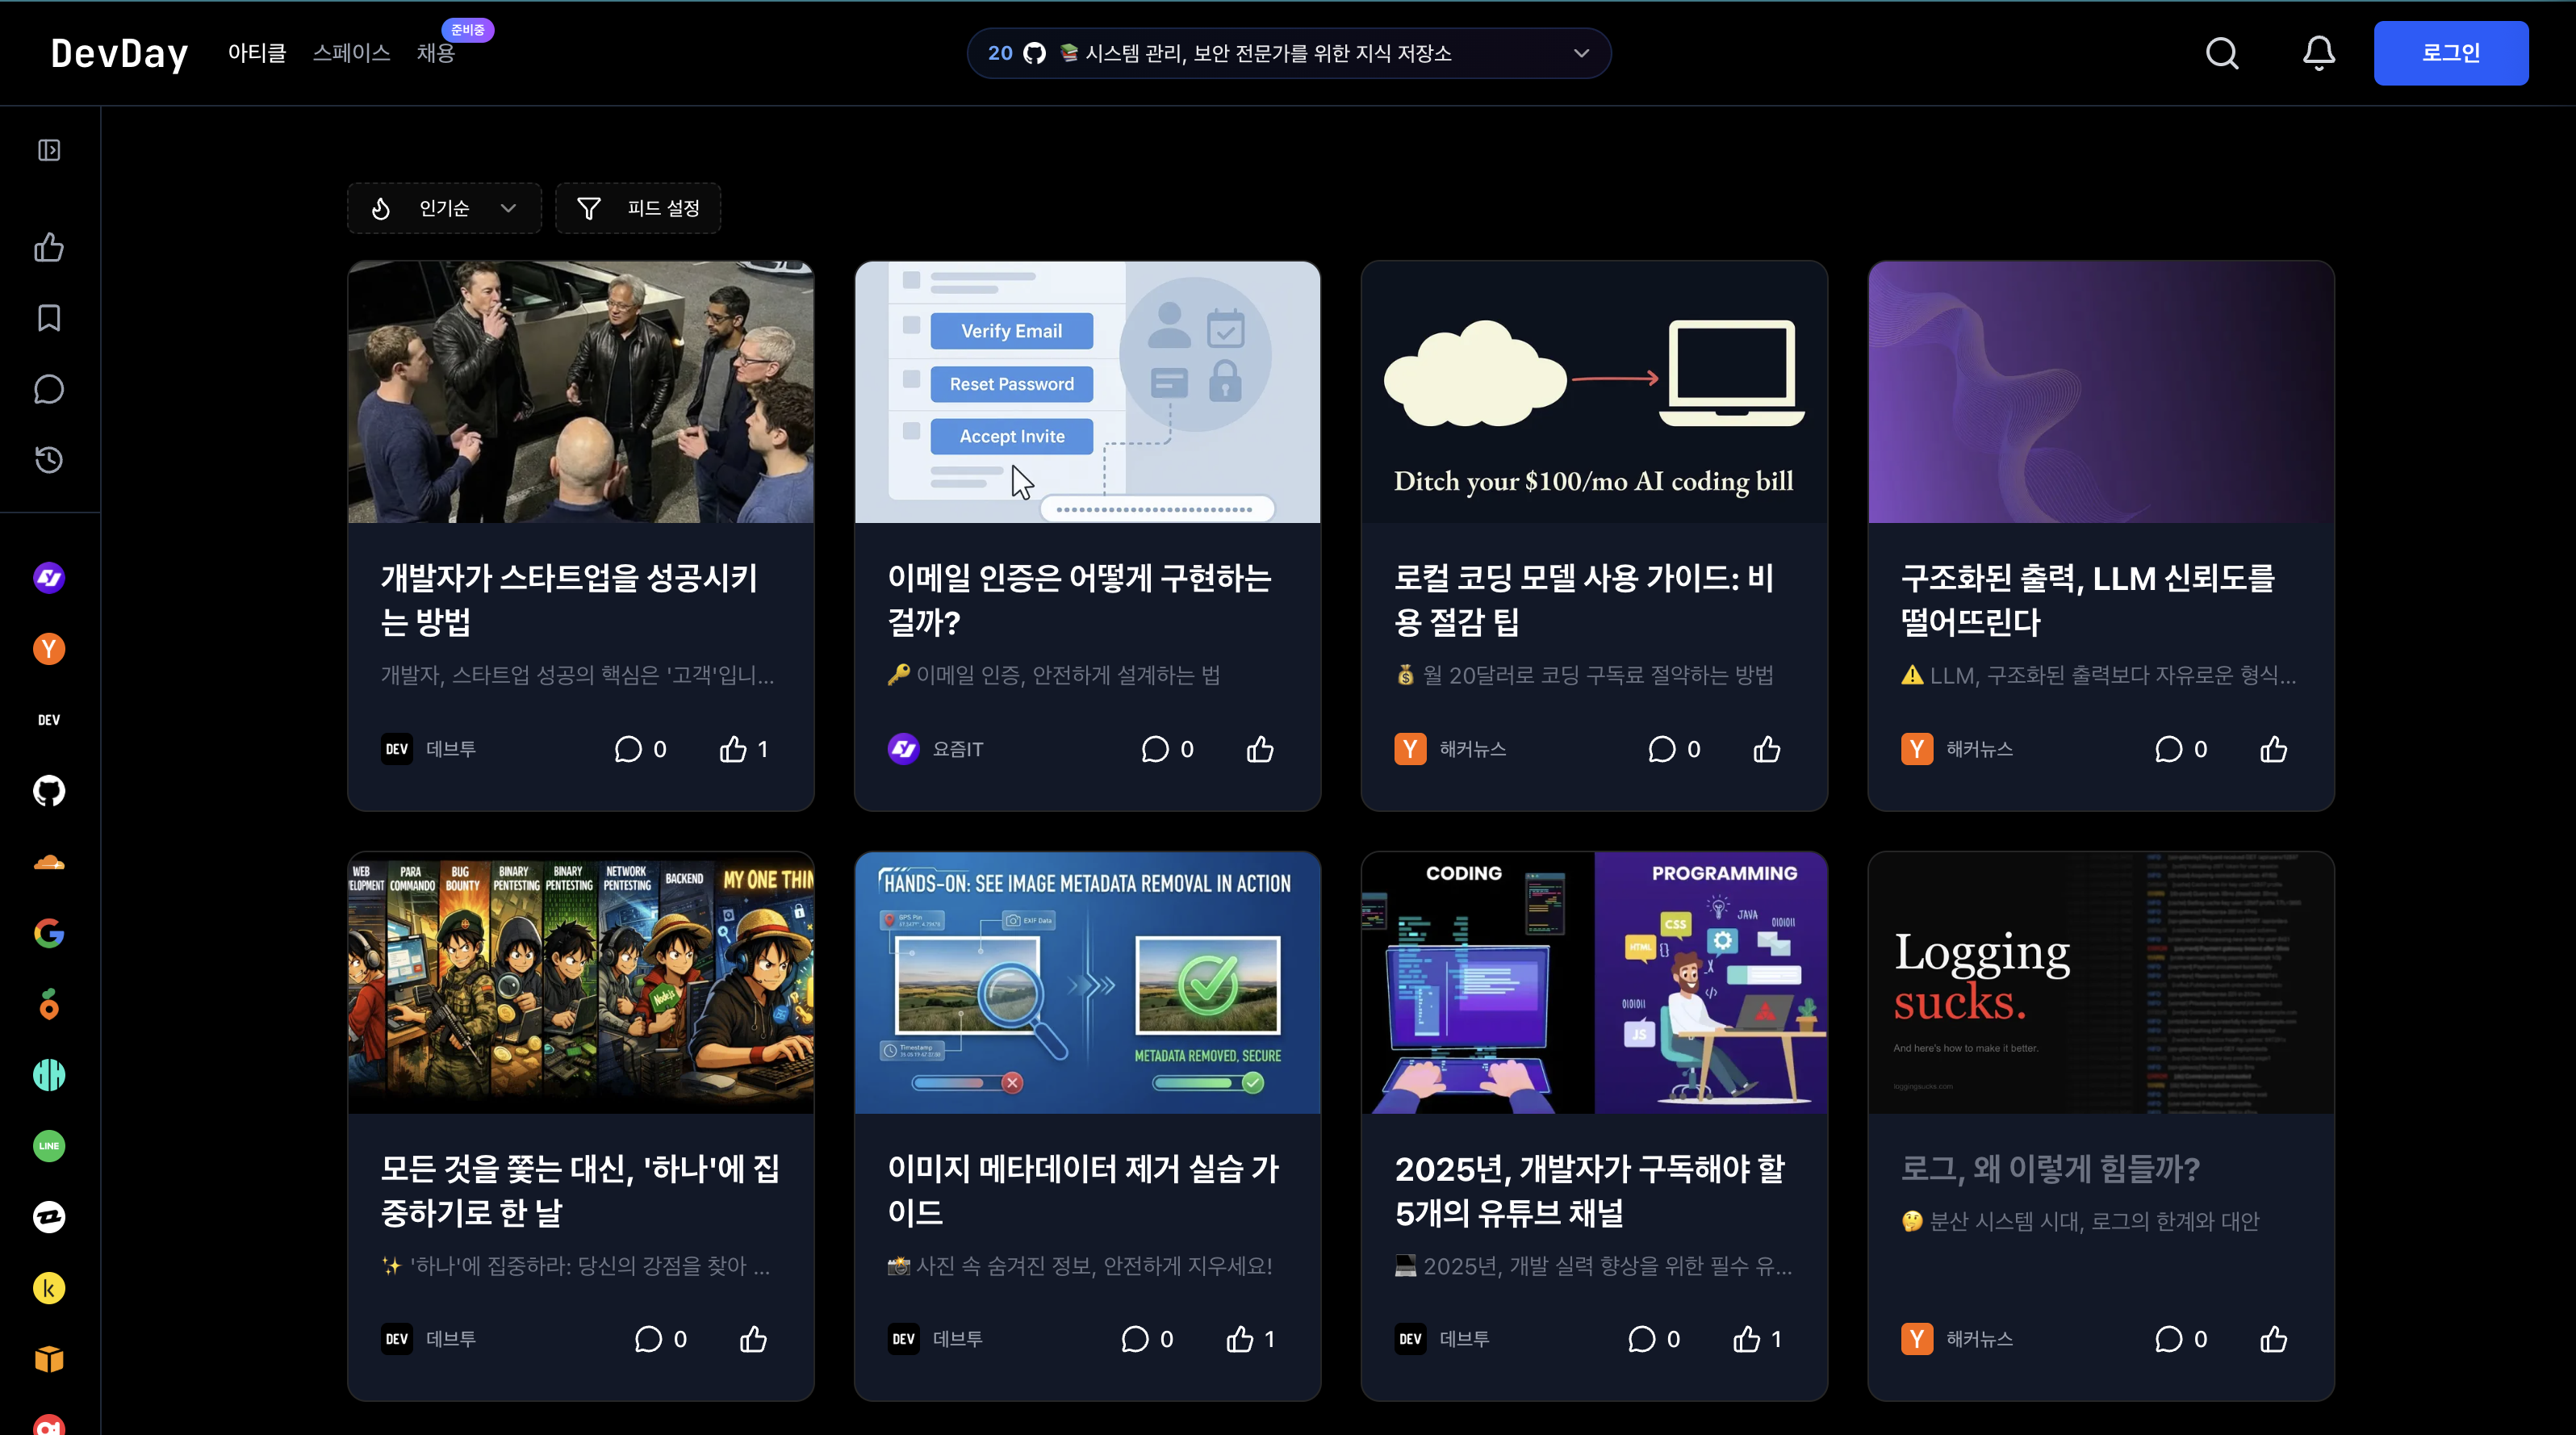The image size is (2576, 1435).
Task: Open history sidebar icon
Action: [49, 460]
